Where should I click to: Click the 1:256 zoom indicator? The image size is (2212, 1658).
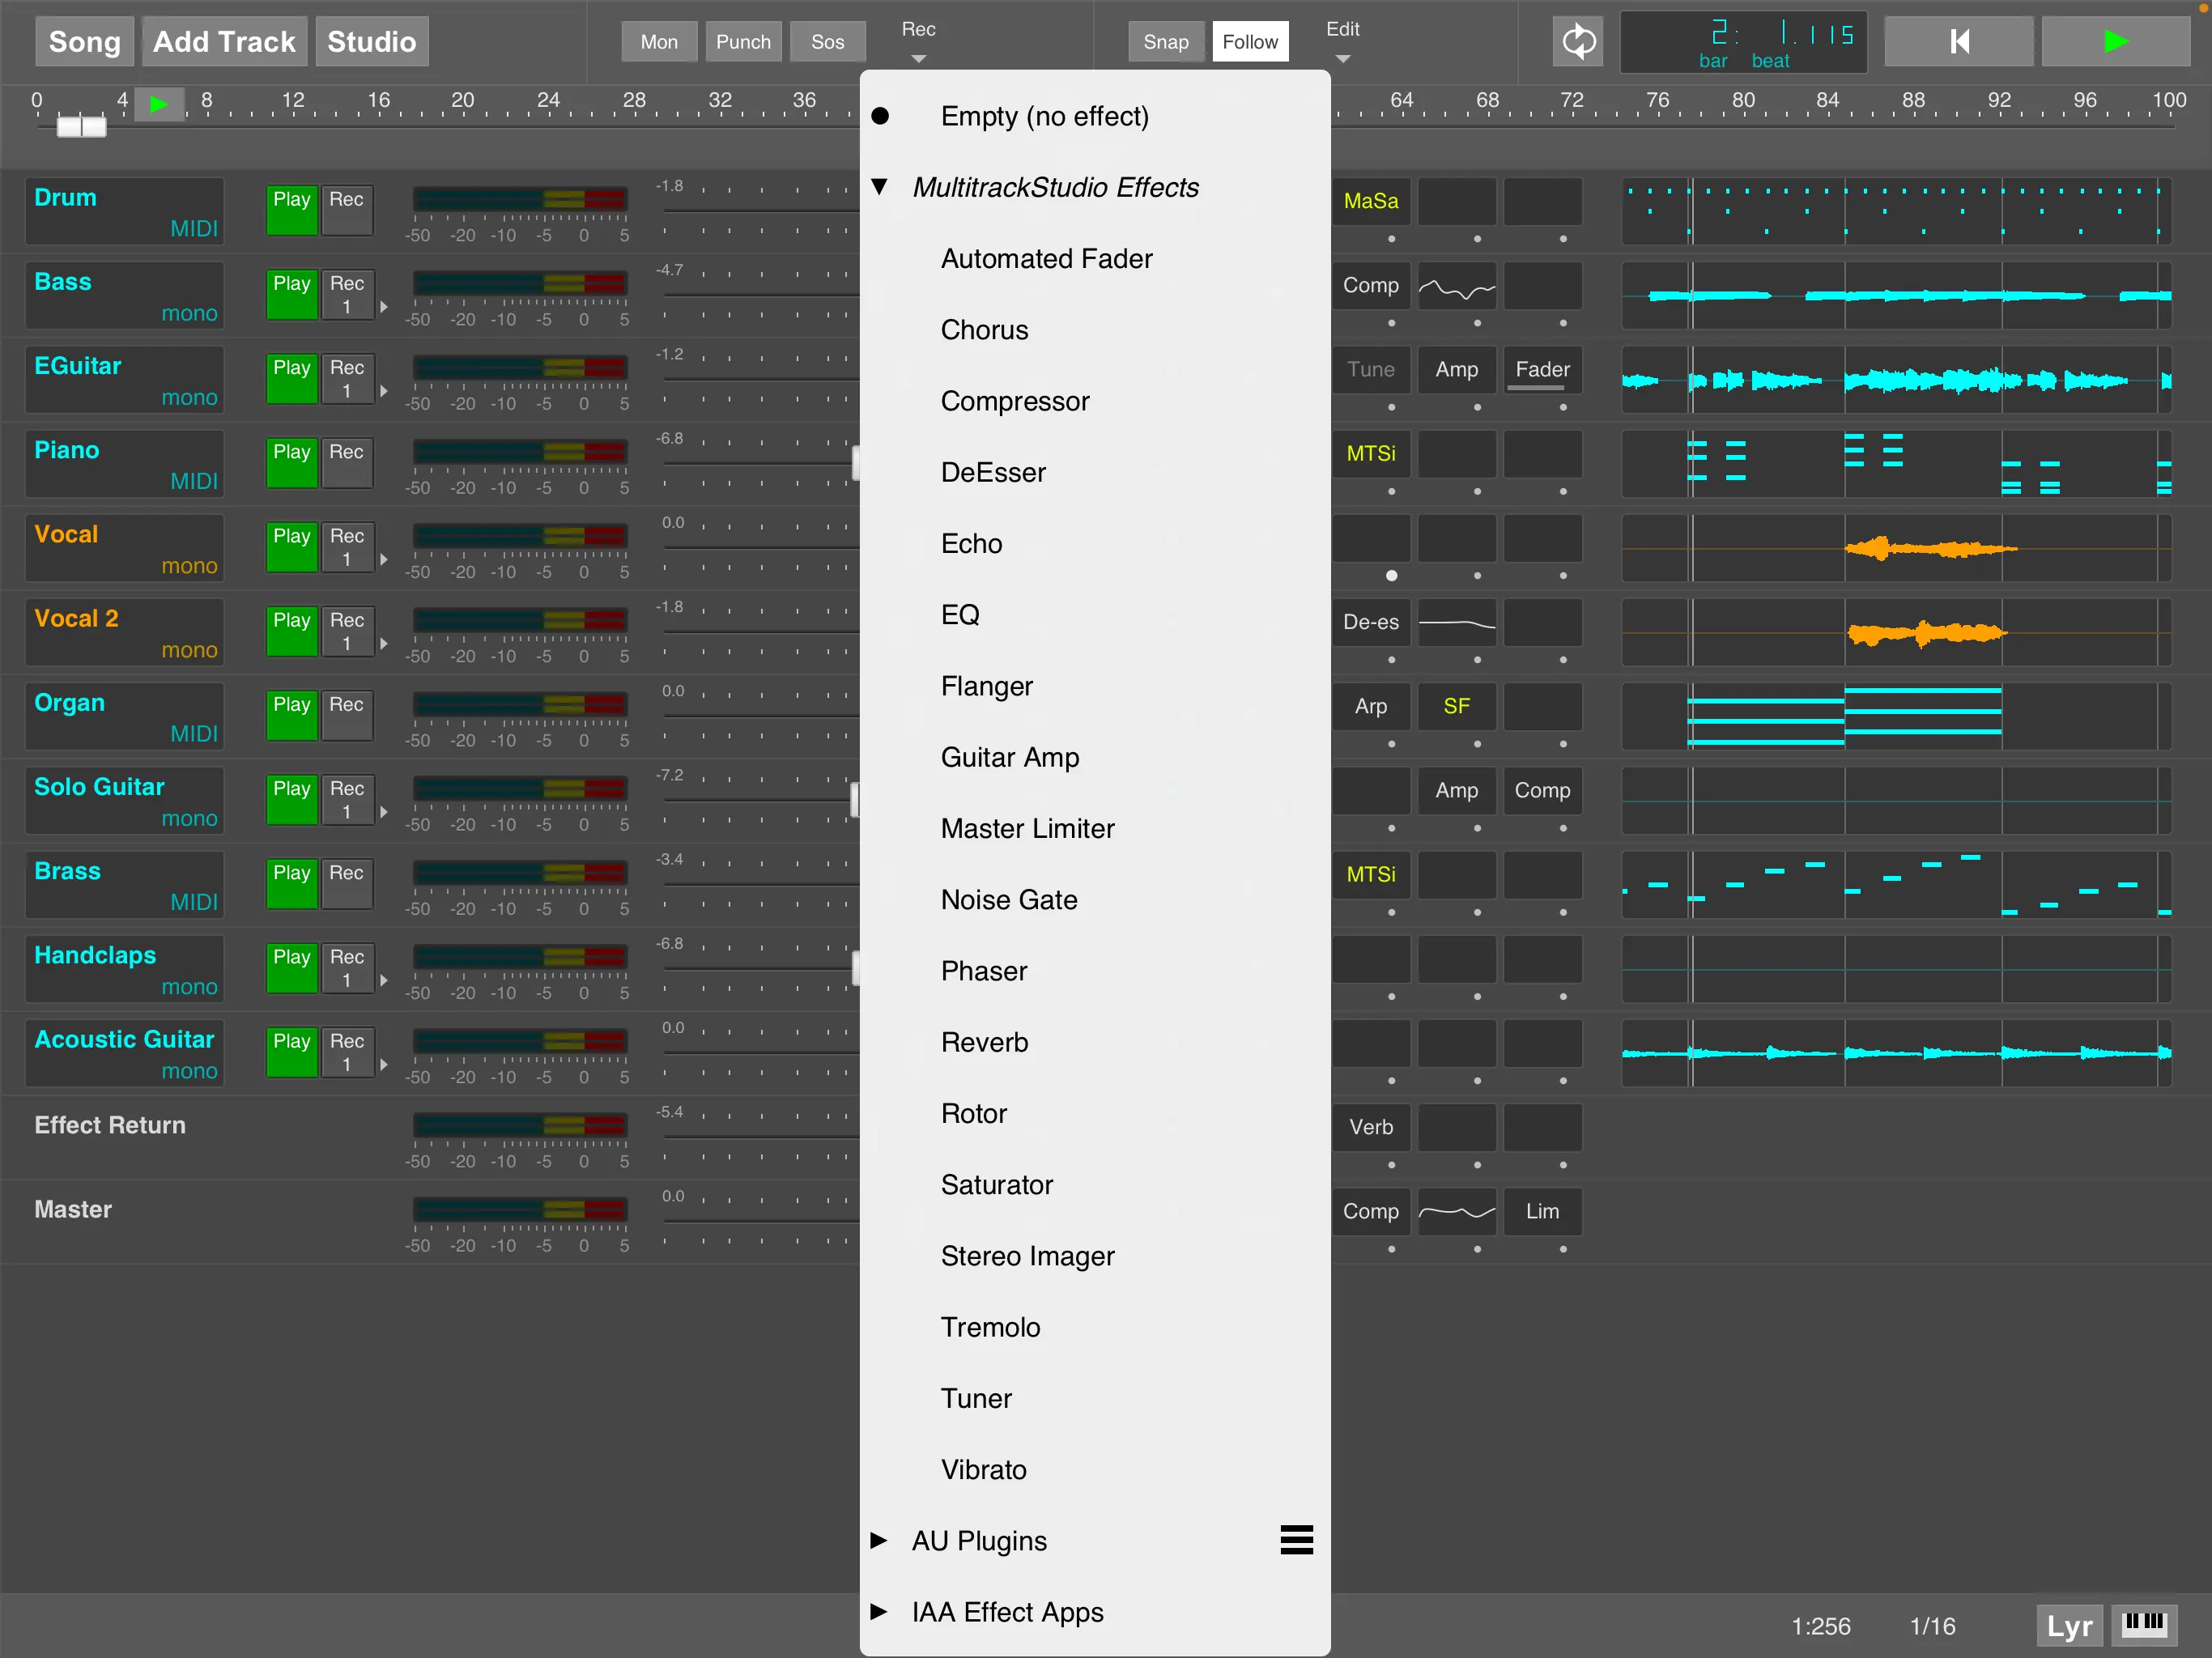click(x=1822, y=1625)
